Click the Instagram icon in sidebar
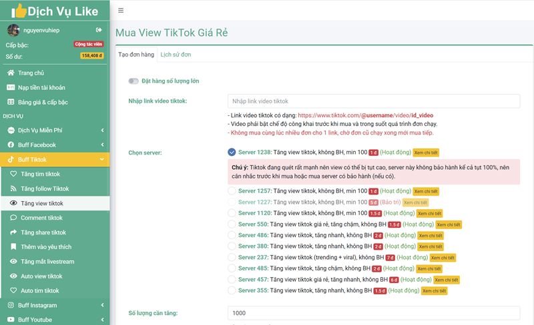Image resolution: width=534 pixels, height=325 pixels. point(11,305)
